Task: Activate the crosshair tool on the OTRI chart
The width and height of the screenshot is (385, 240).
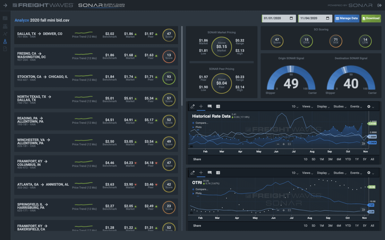Action: pos(201,173)
